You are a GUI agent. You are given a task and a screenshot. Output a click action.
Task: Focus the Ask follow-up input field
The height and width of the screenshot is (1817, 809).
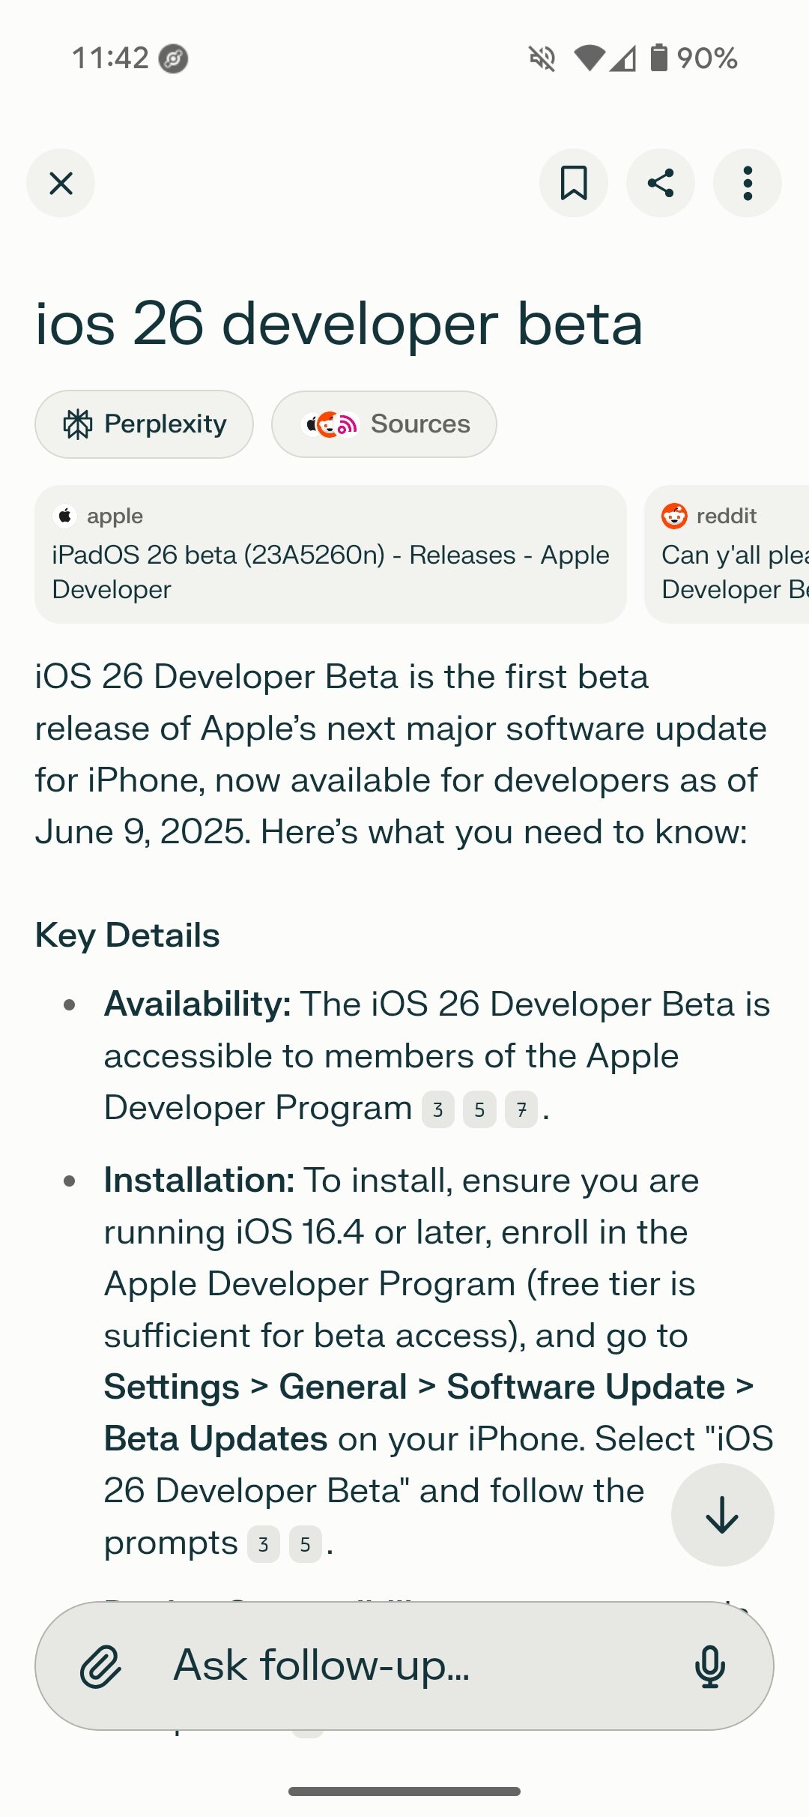[404, 1666]
